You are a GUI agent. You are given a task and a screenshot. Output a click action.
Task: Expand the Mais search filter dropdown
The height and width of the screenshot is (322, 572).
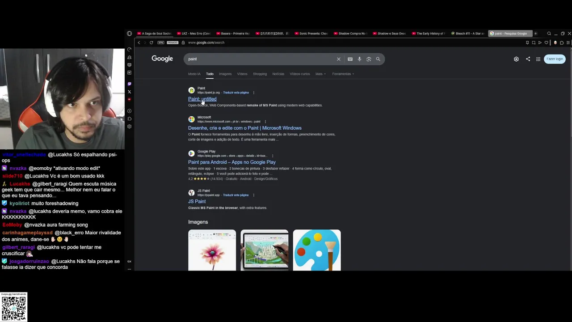click(x=320, y=74)
